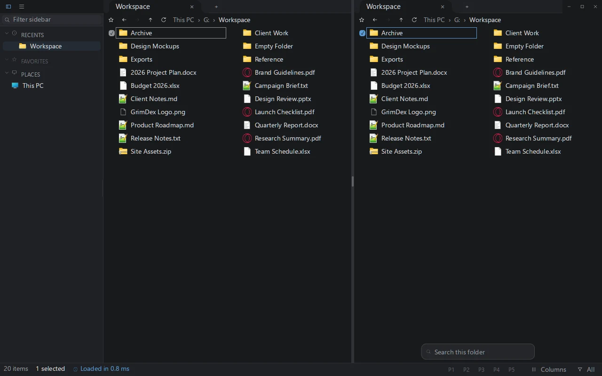The image size is (602, 376).
Task: Close the right pane Workspace tab
Action: coord(443,7)
